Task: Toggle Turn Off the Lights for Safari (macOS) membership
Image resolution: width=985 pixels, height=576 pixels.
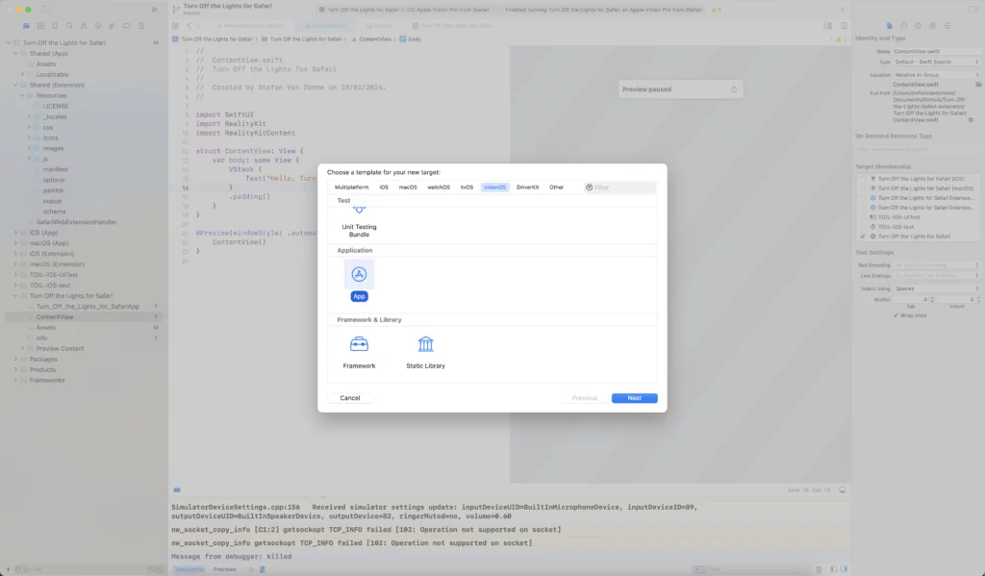Action: pyautogui.click(x=863, y=188)
